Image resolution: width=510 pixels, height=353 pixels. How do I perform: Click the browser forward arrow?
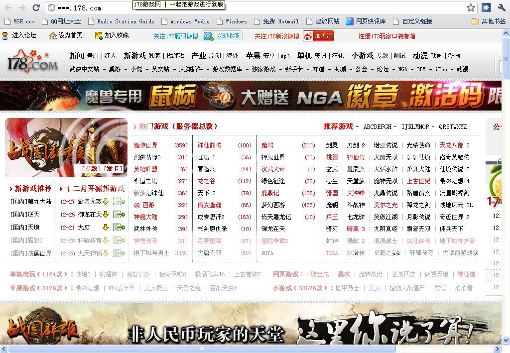(x=22, y=8)
